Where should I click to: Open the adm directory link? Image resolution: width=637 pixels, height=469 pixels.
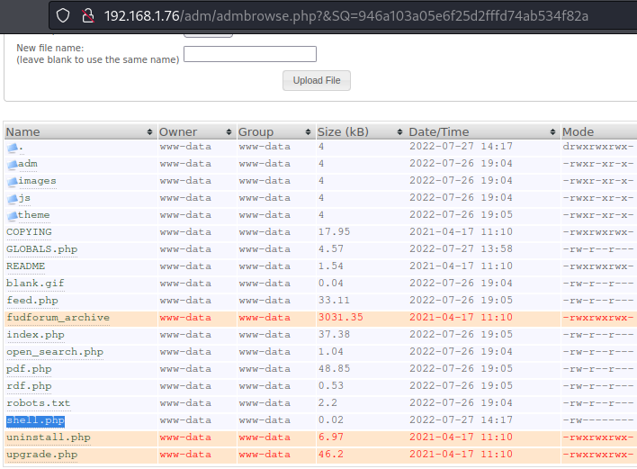(28, 164)
